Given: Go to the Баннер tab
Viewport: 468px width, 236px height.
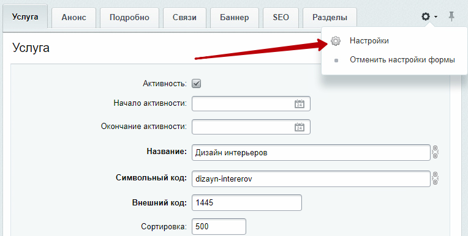Looking at the screenshot, I should click(x=234, y=18).
